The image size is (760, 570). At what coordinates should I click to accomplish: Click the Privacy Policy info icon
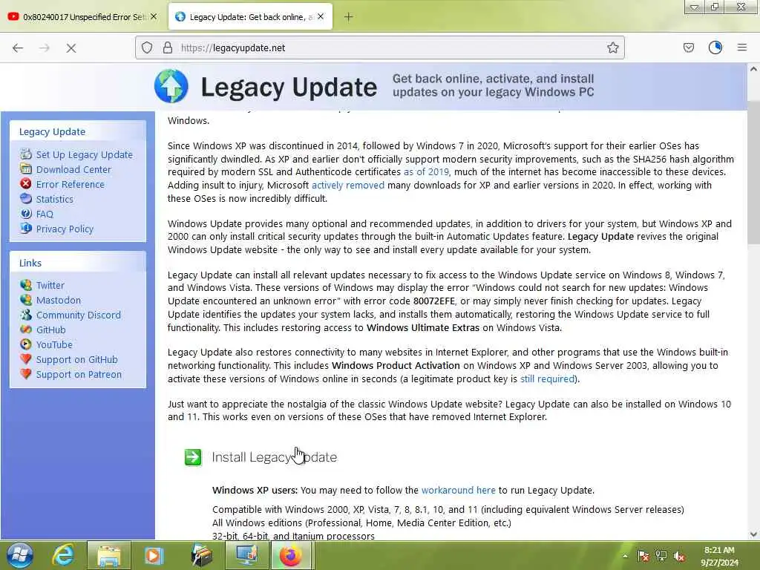[26, 229]
